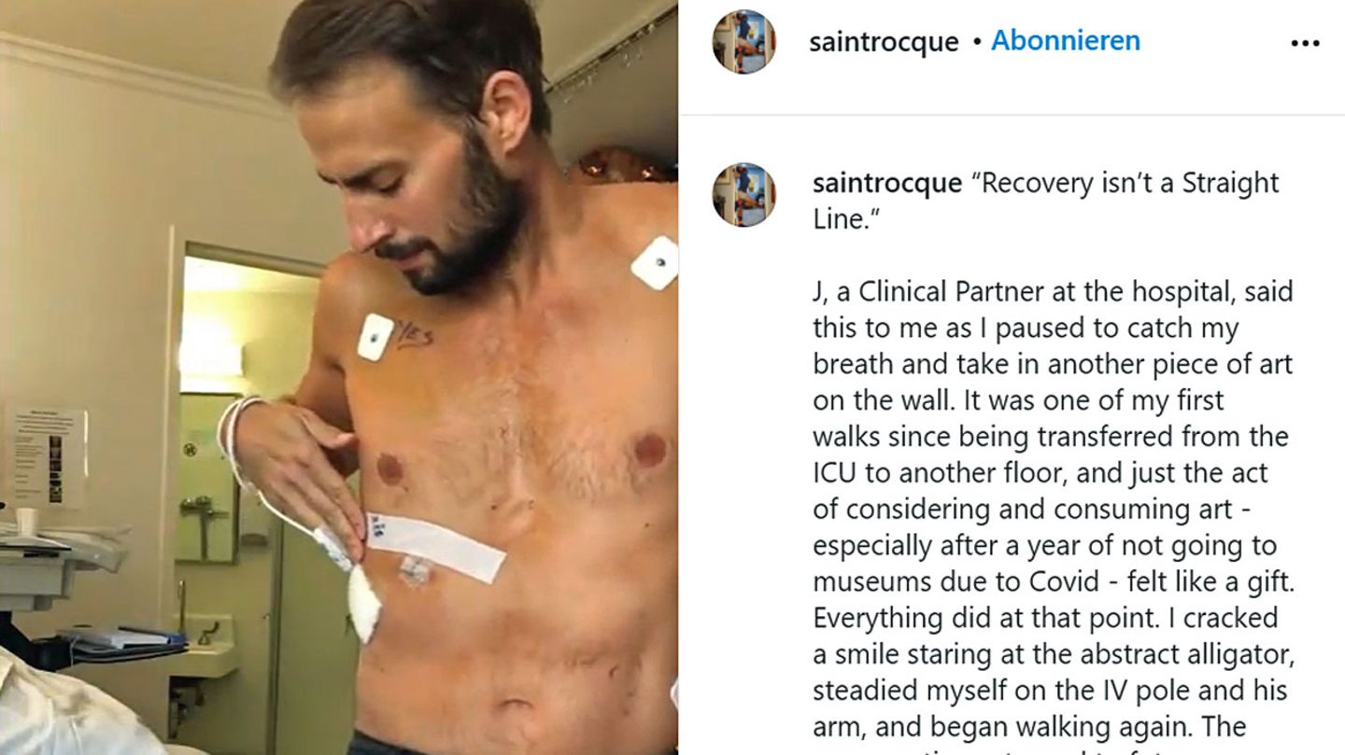Click the quote "Recovery isn't a Straight Line."
The height and width of the screenshot is (755, 1345).
1046,201
